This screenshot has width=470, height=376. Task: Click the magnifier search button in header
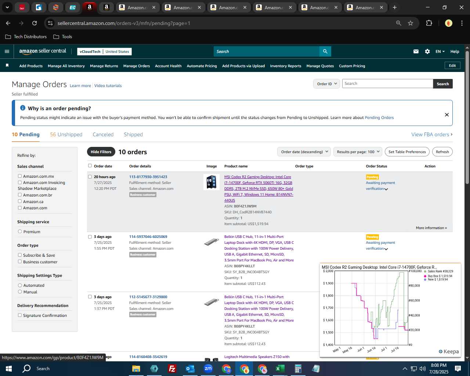coord(325,51)
